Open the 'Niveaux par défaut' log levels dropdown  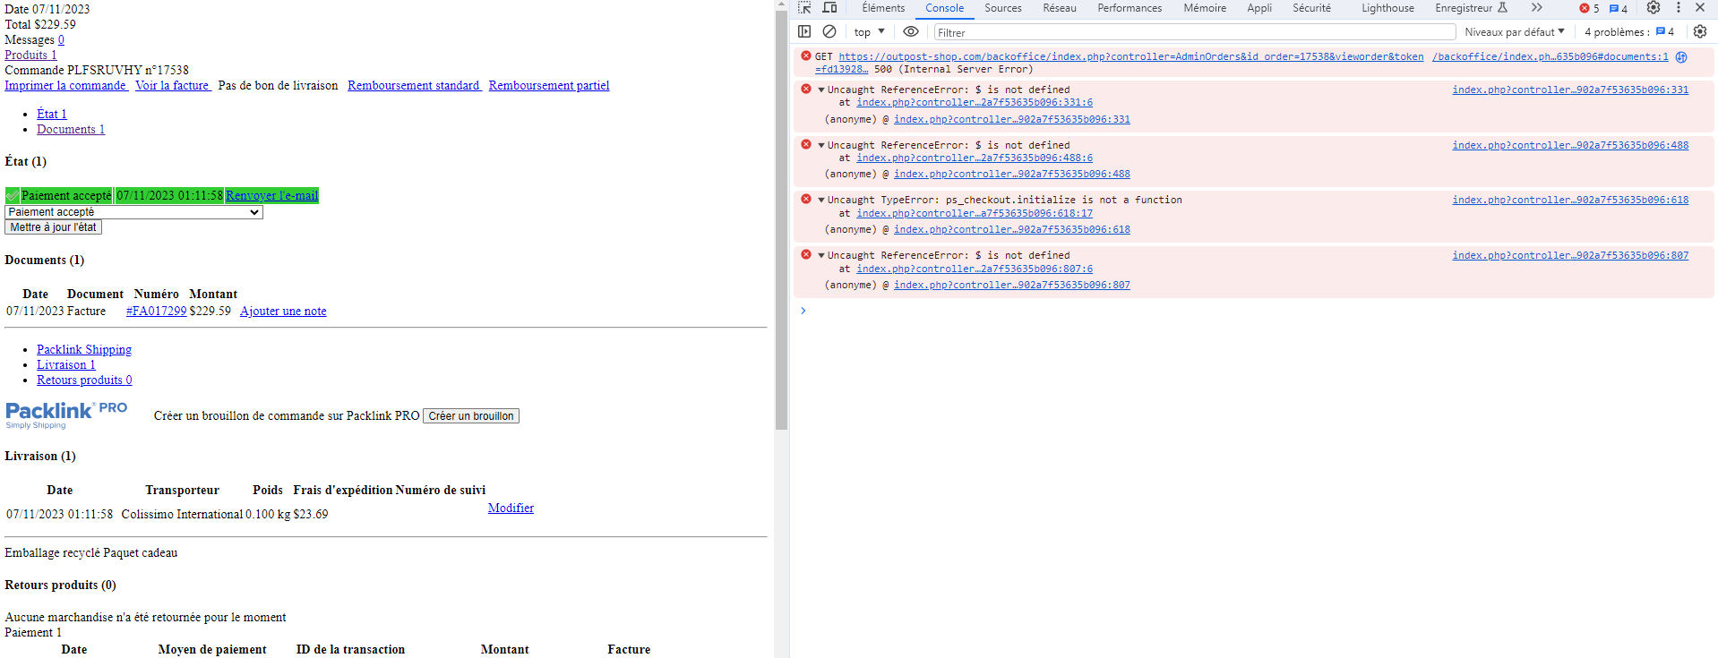tap(1515, 32)
